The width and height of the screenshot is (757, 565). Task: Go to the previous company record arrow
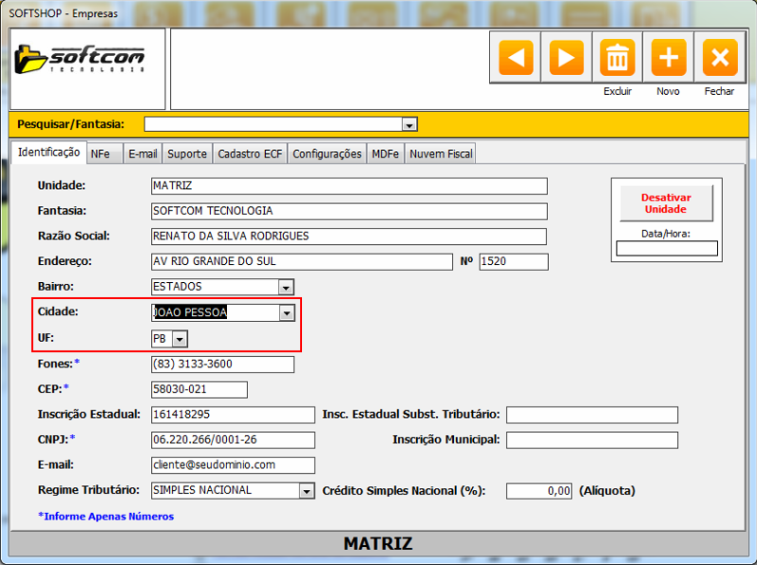516,58
